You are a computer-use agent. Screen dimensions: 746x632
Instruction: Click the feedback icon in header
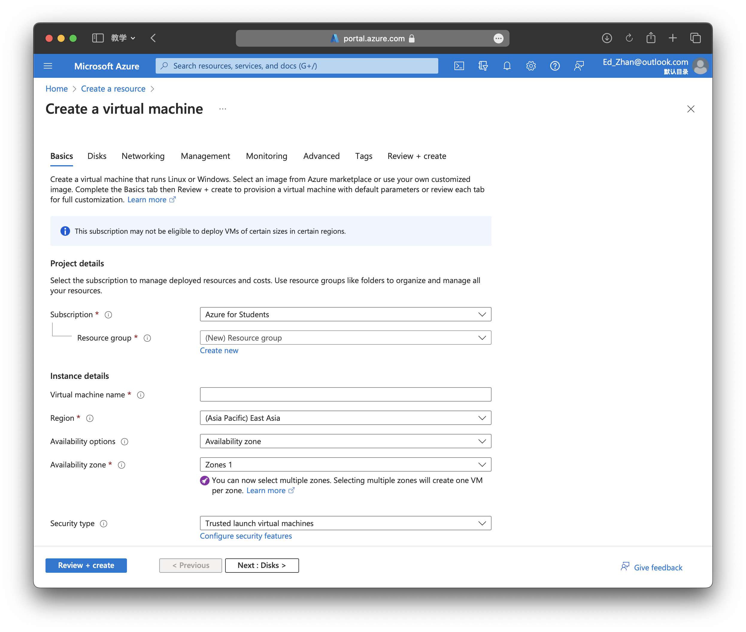tap(579, 66)
